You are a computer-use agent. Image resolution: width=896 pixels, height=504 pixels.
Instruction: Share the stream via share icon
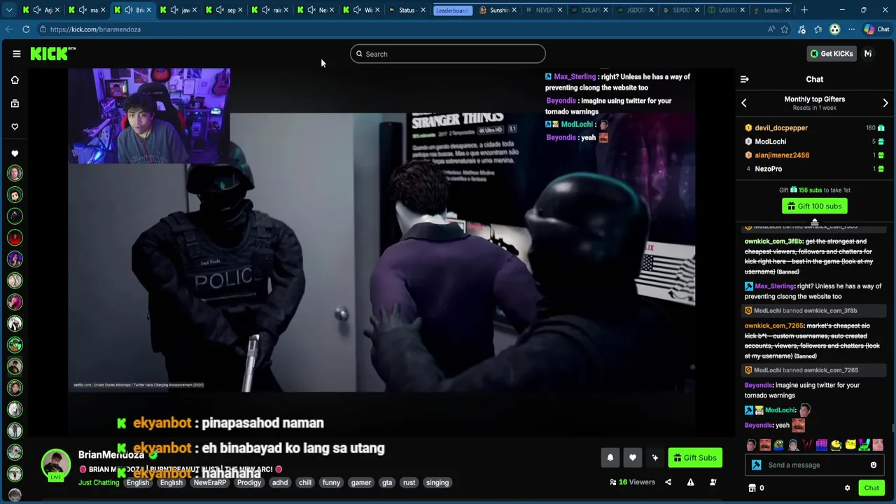pyautogui.click(x=668, y=482)
